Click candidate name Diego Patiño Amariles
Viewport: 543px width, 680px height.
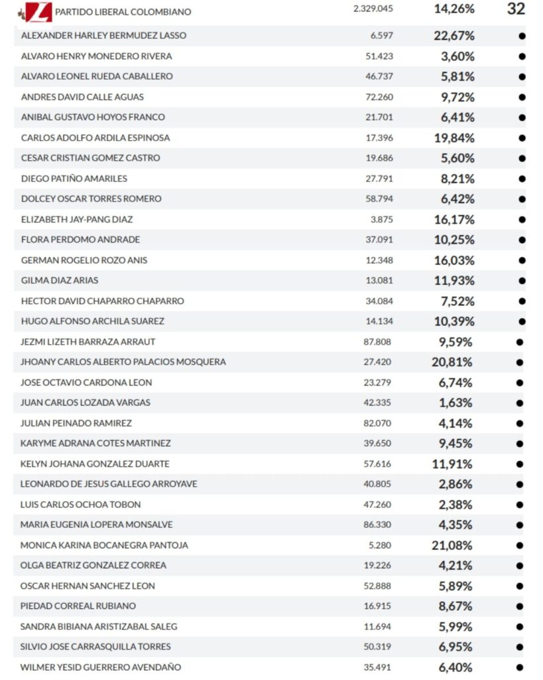(74, 179)
